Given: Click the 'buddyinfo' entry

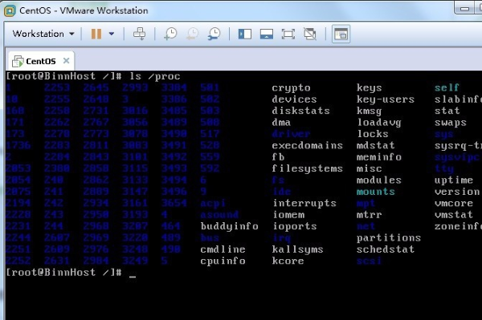Looking at the screenshot, I should tap(229, 226).
